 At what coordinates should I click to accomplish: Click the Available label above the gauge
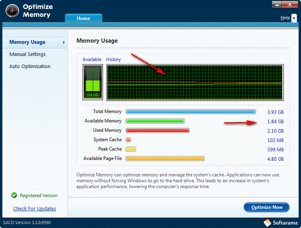pos(92,59)
